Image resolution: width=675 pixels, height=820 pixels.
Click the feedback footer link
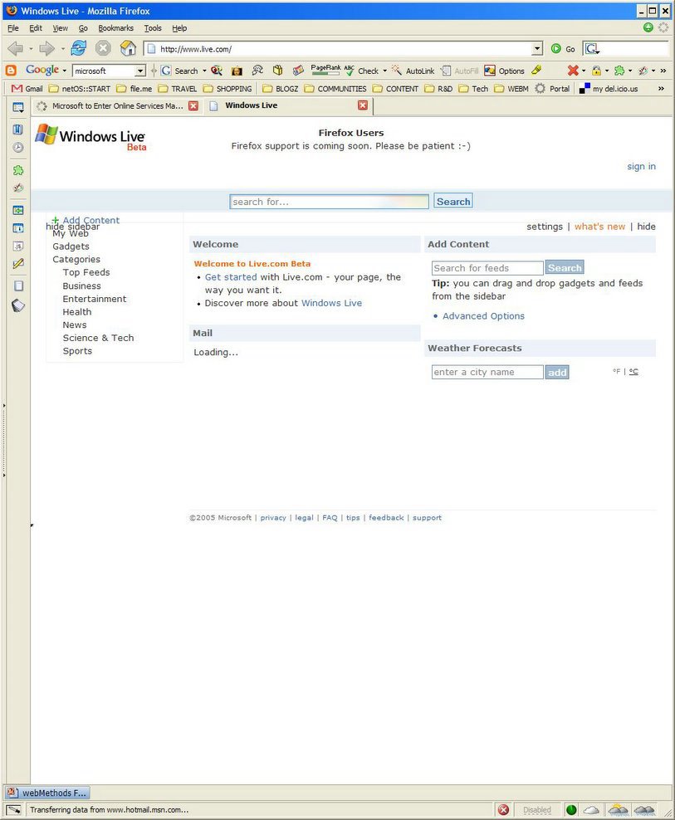(386, 518)
